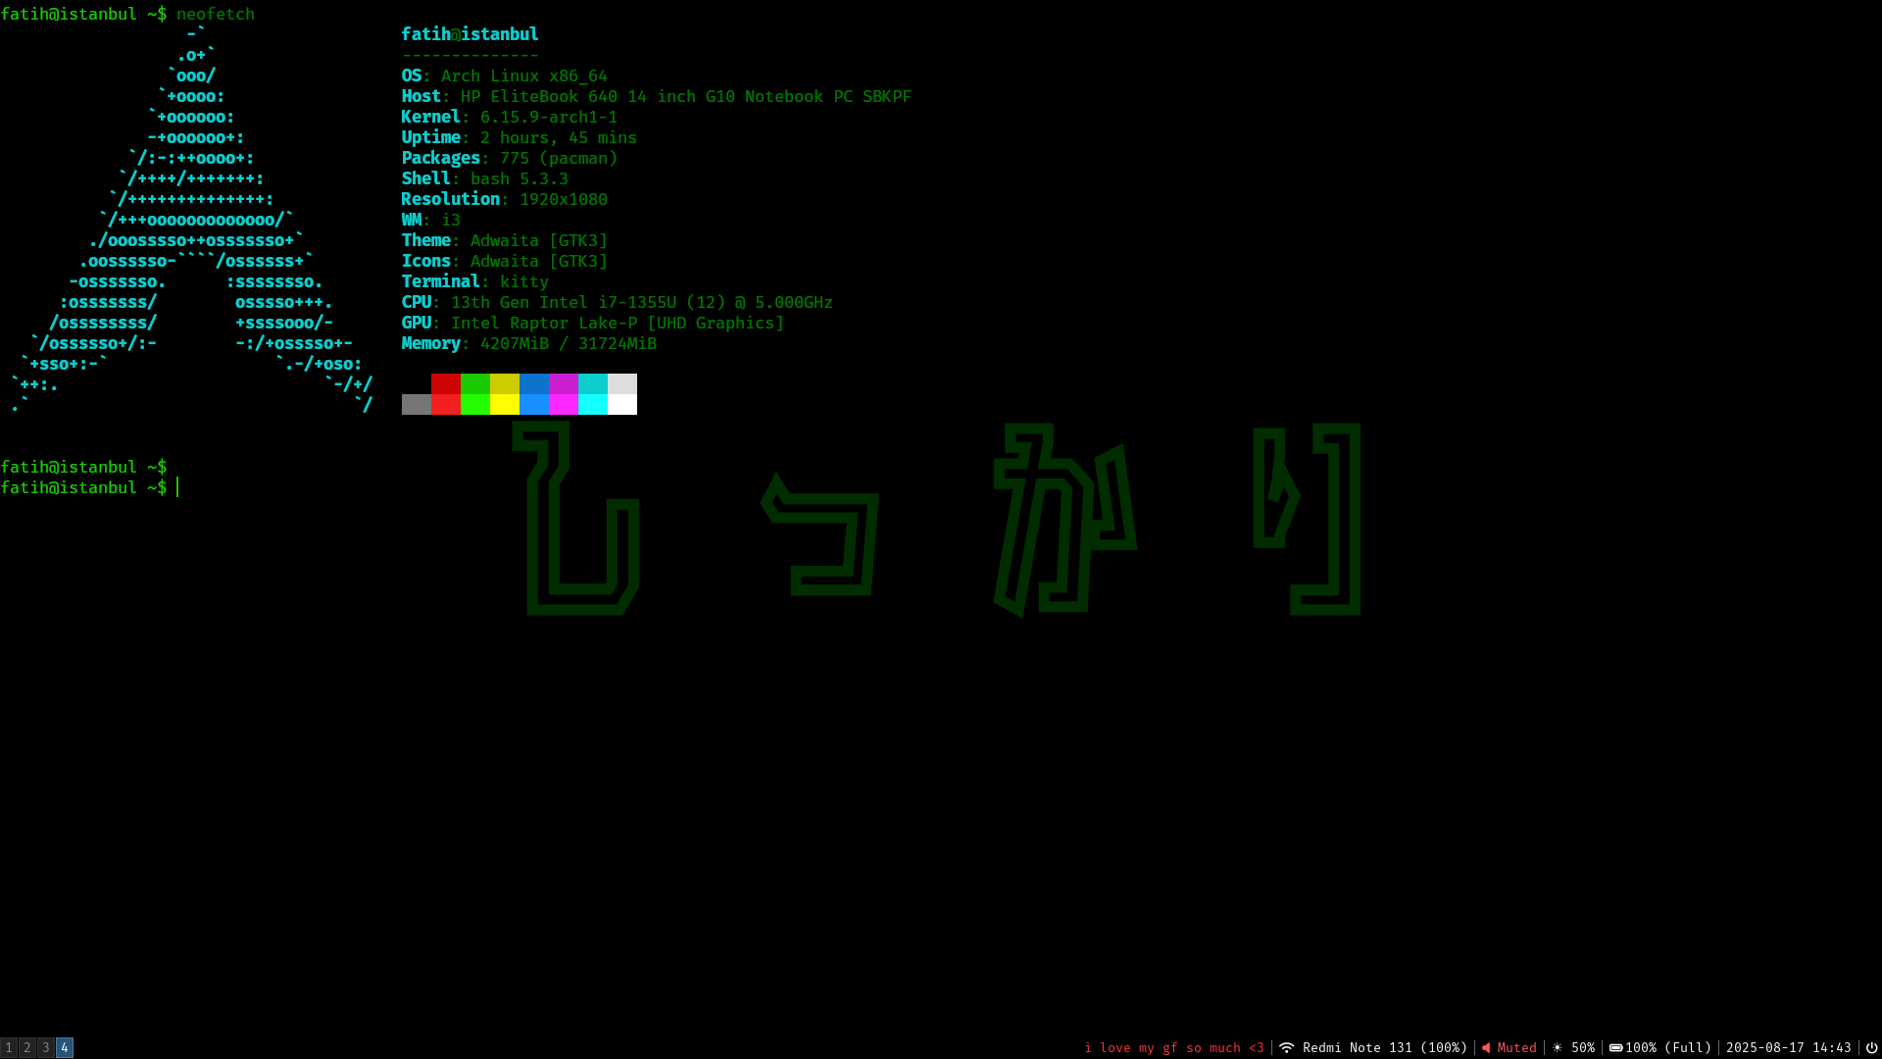Click the Arch Linux ASCII logo
Screen dimensions: 1882x1059
click(x=196, y=221)
